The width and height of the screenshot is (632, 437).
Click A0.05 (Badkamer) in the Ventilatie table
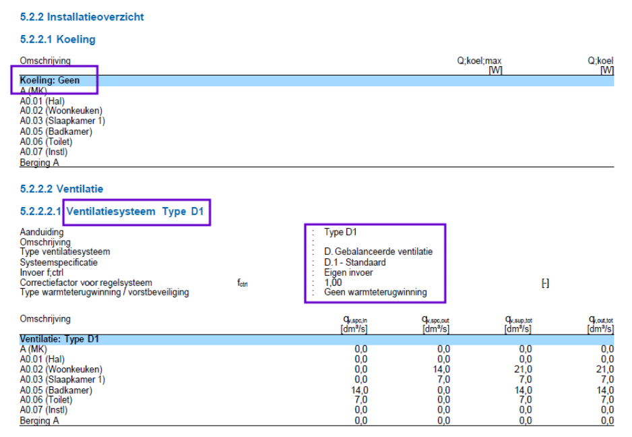pyautogui.click(x=56, y=390)
